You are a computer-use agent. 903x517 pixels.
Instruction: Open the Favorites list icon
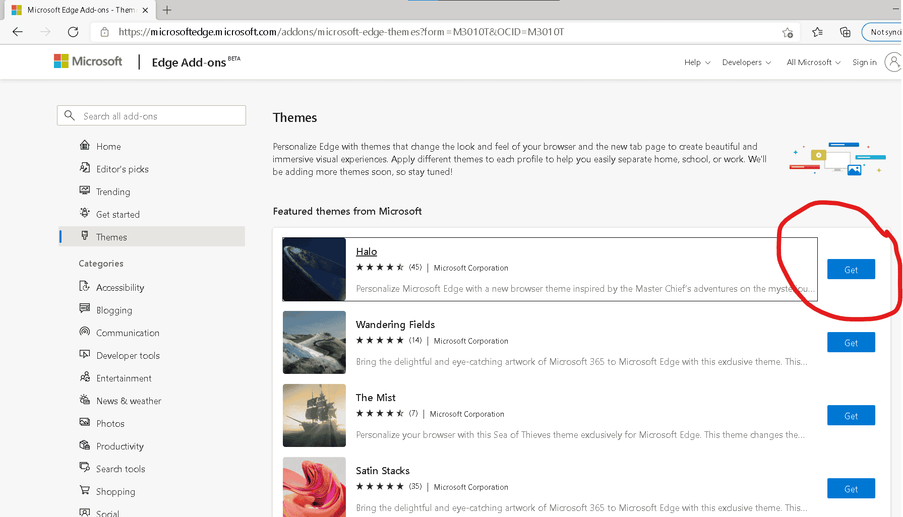pos(817,32)
